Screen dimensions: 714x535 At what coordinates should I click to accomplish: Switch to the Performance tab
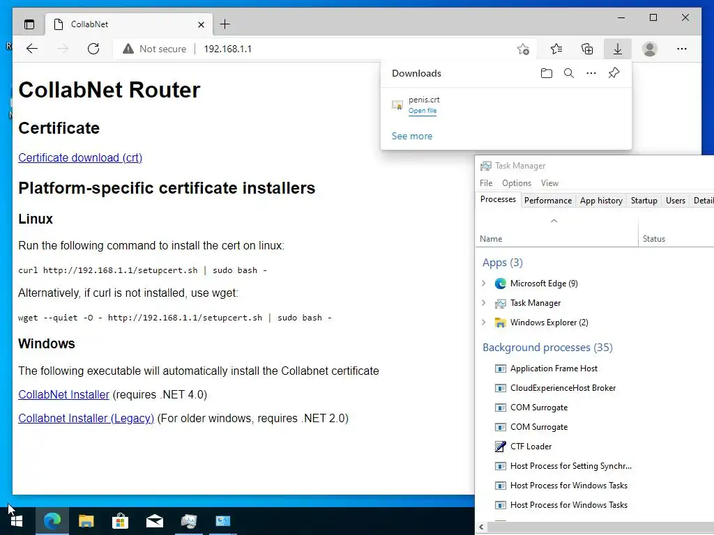[x=548, y=200]
